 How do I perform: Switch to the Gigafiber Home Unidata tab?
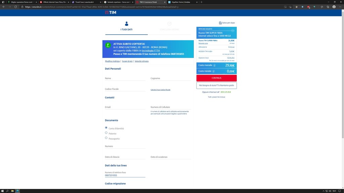[x=182, y=2]
